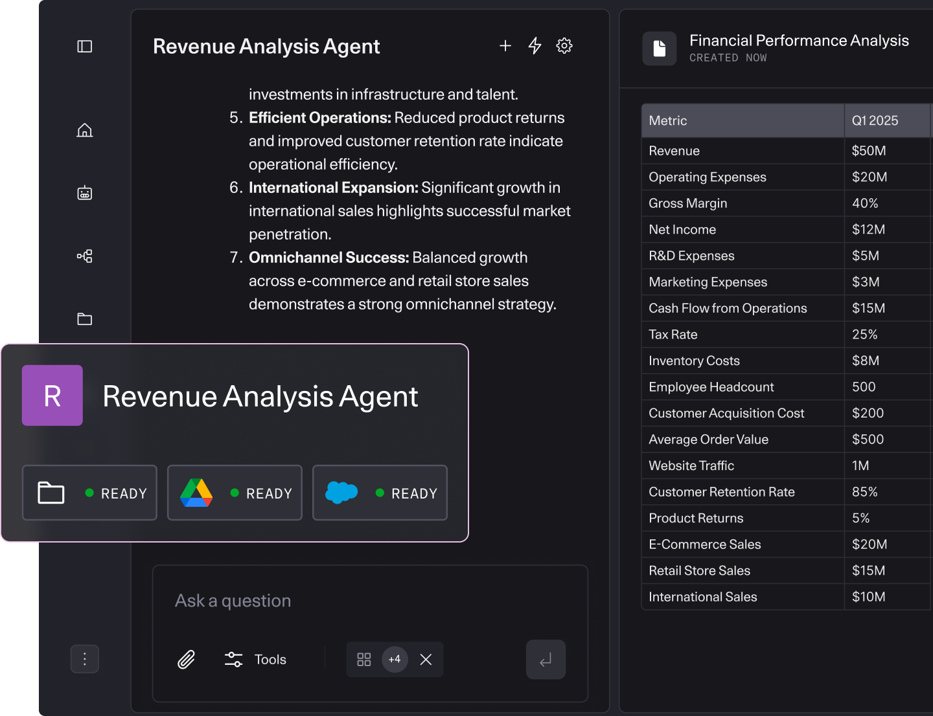Click the three-dot more options button
This screenshot has width=933, height=716.
pyautogui.click(x=85, y=659)
